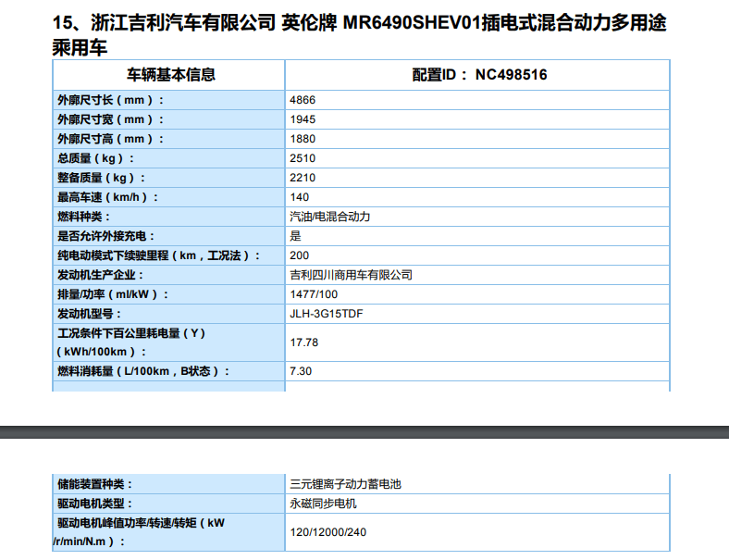Click the '纯电动模式下续驶里程' label
The width and height of the screenshot is (729, 560).
[158, 255]
